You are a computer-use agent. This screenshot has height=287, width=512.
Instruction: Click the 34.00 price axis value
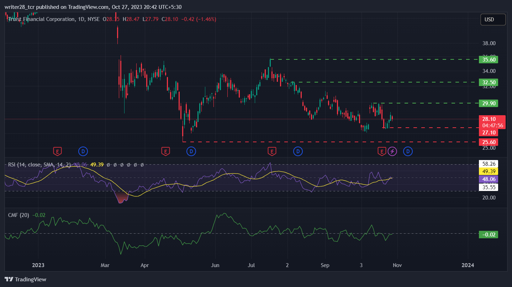489,71
